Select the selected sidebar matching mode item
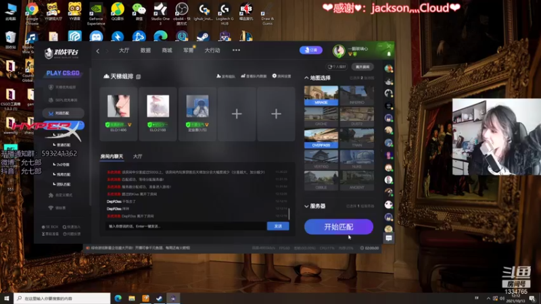The width and height of the screenshot is (541, 304). coord(63,113)
